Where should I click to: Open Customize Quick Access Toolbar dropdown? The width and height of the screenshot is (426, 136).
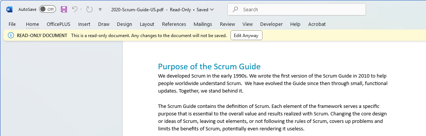pos(100,9)
